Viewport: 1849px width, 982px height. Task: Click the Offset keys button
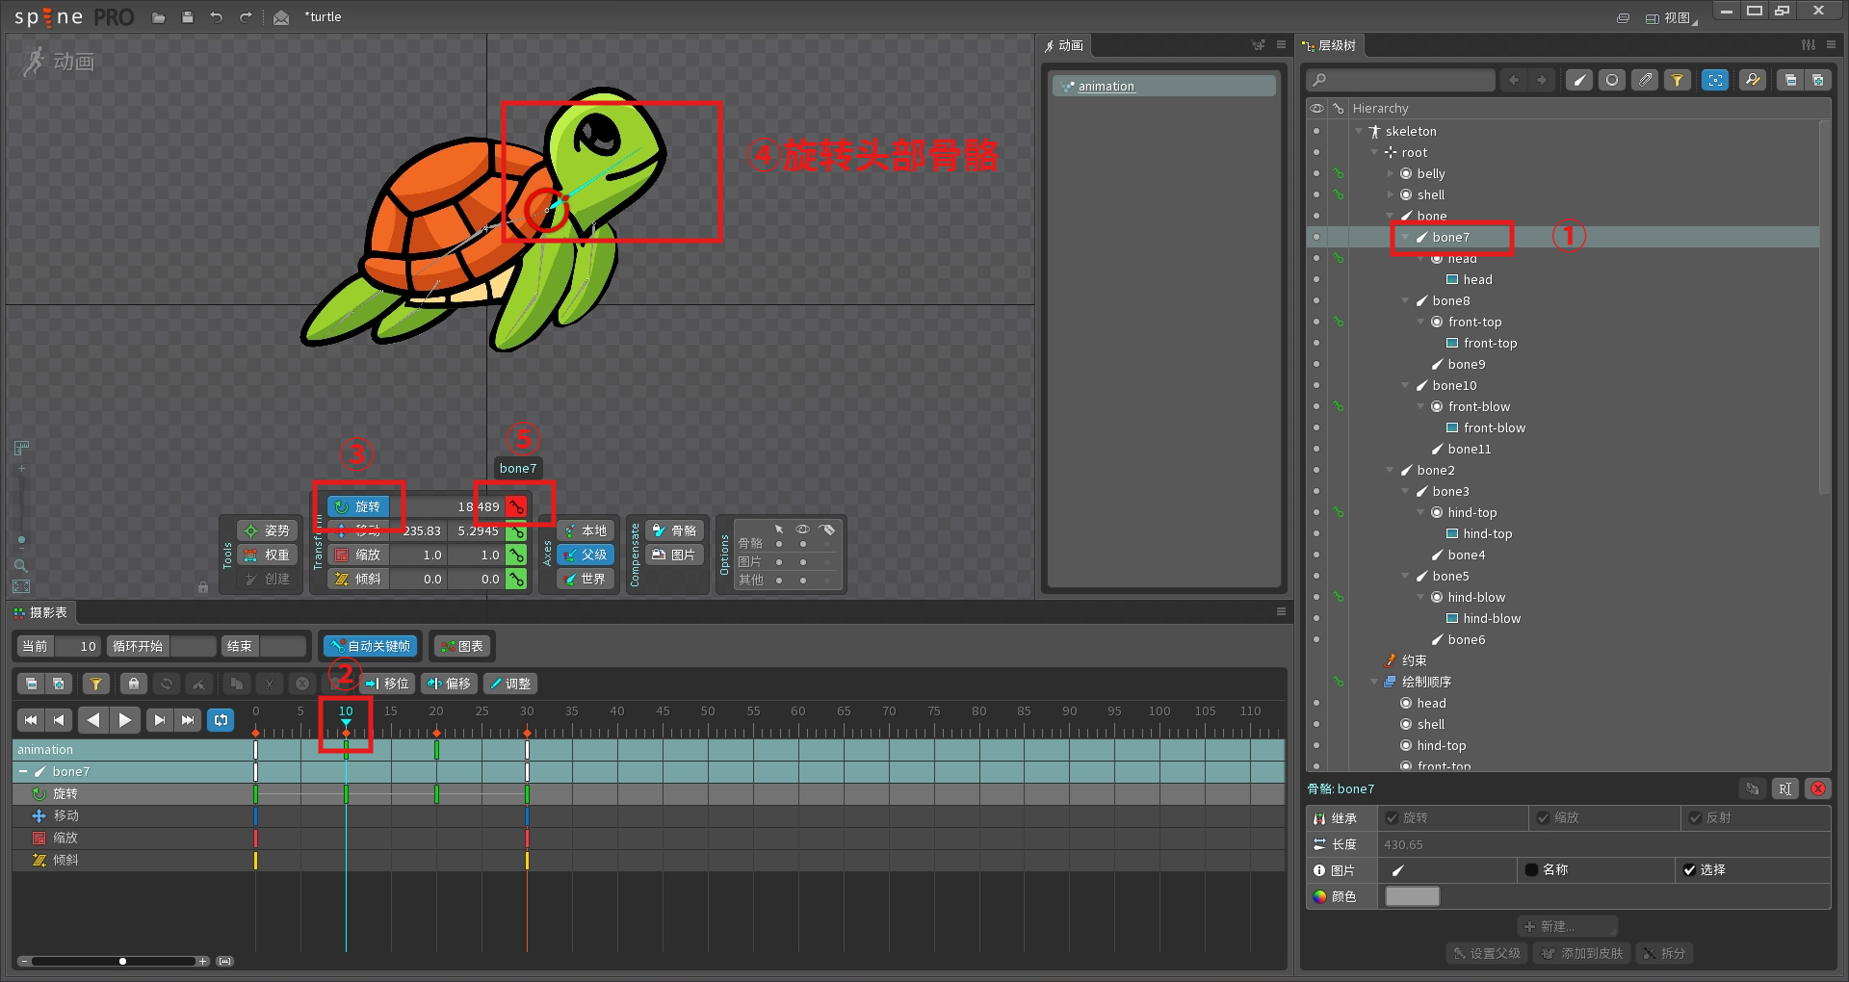pyautogui.click(x=450, y=684)
